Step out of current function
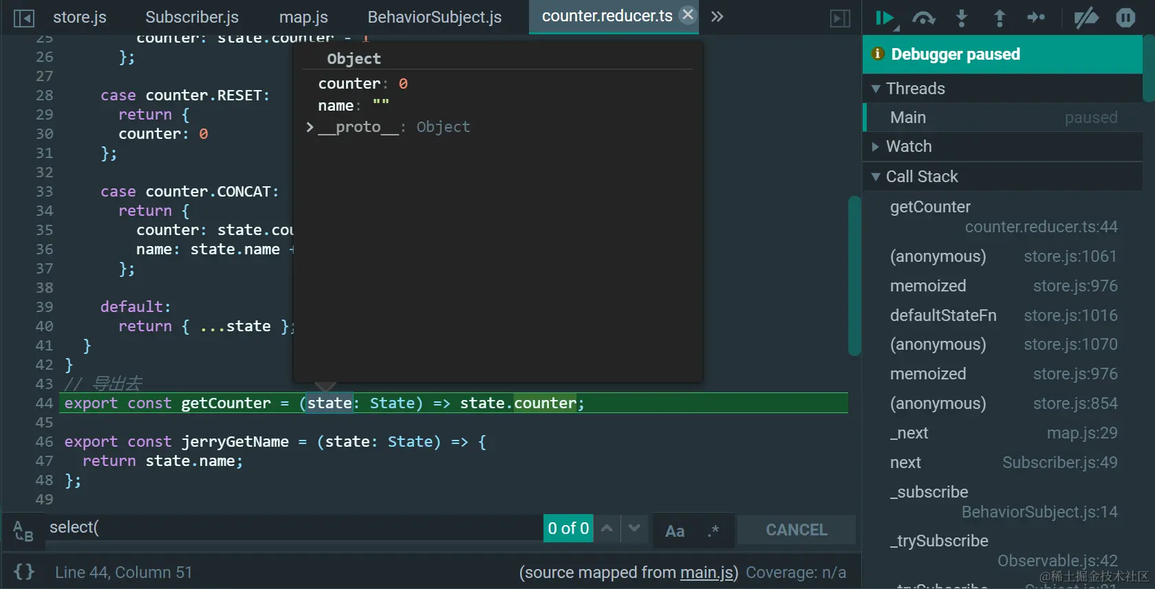The width and height of the screenshot is (1155, 589). pyautogui.click(x=1000, y=19)
